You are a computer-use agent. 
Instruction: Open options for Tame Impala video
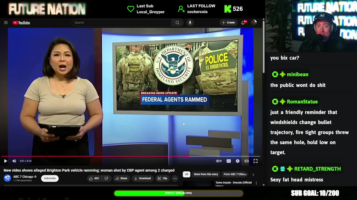pos(256,184)
